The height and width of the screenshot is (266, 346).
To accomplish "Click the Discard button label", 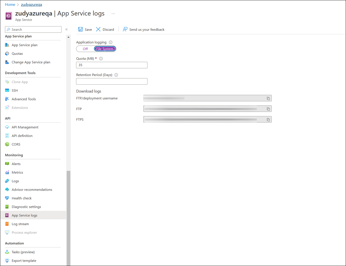I will (108, 30).
